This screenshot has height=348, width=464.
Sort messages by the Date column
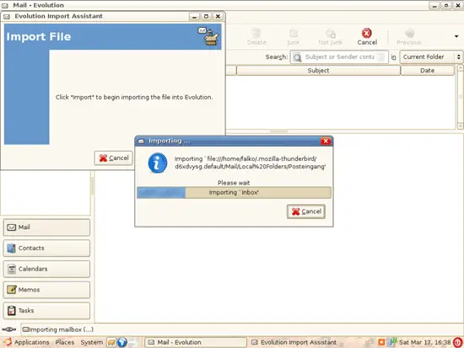(428, 71)
